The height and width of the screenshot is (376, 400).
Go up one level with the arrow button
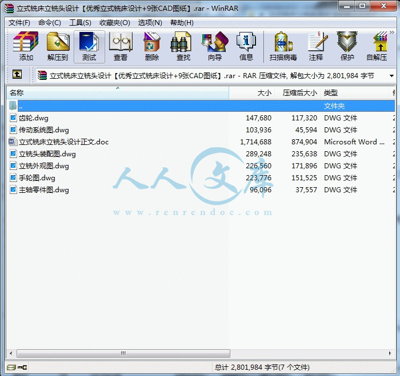point(17,74)
